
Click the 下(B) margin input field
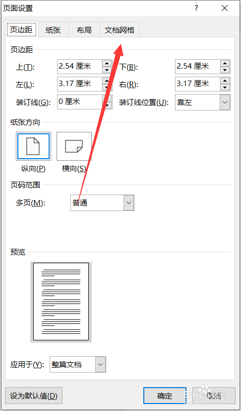pos(198,67)
